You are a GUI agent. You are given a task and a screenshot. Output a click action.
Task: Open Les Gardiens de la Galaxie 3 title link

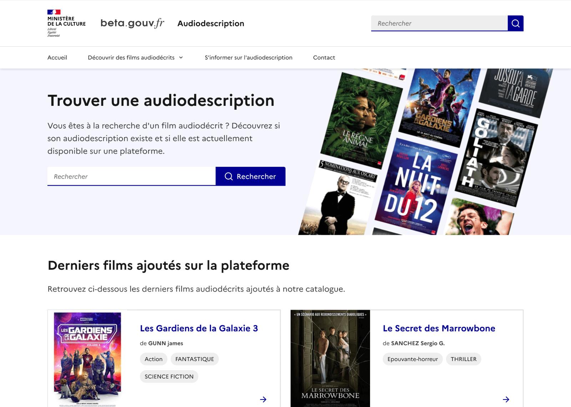pyautogui.click(x=199, y=328)
